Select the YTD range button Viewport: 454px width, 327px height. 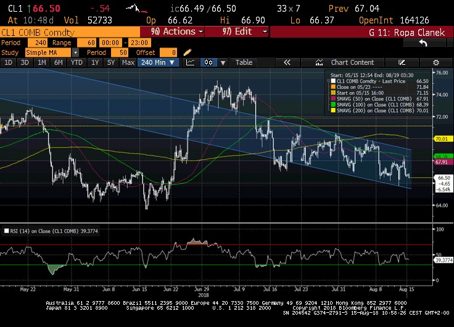77,62
